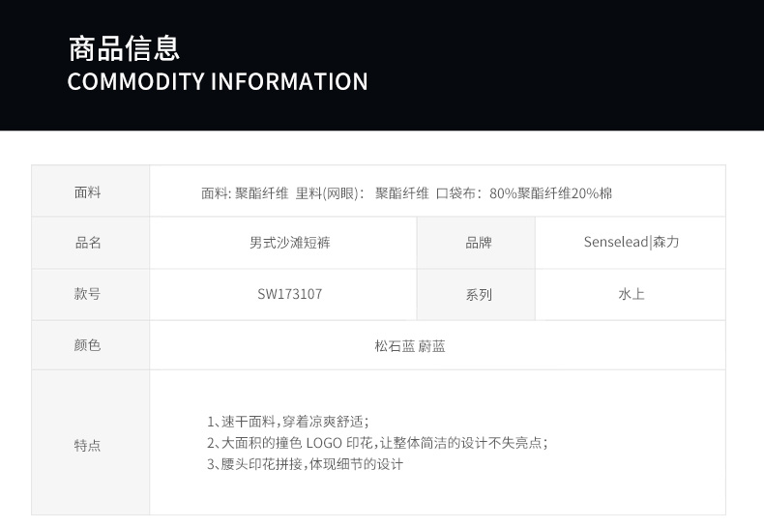Select the 品牌 label cell
Image resolution: width=764 pixels, height=528 pixels.
(x=478, y=243)
